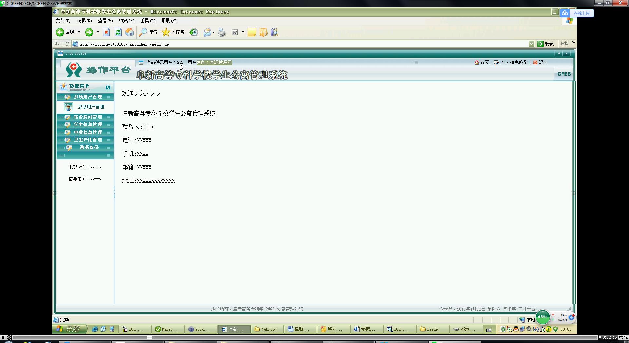Open the 编辑(E) menu

coord(84,21)
